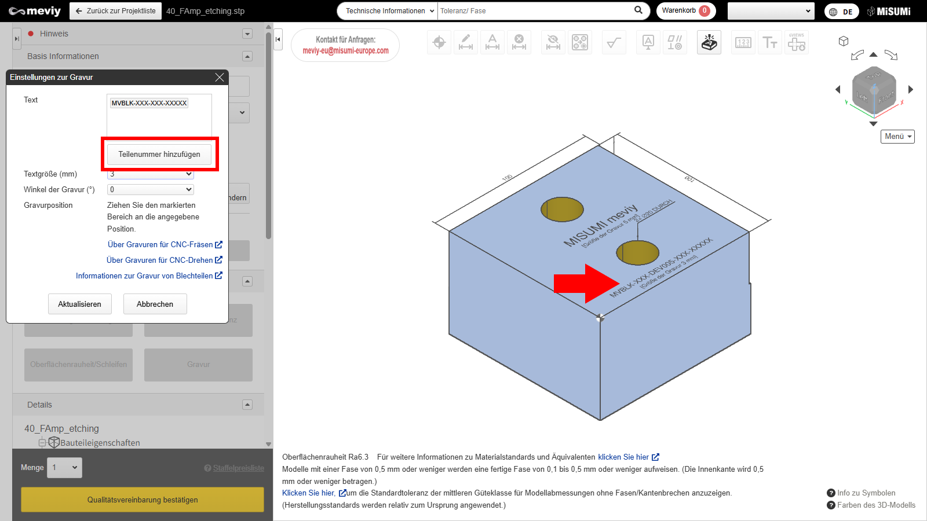Click the Teilenummer hinzufügen button
Viewport: 927px width, 521px height.
click(159, 155)
